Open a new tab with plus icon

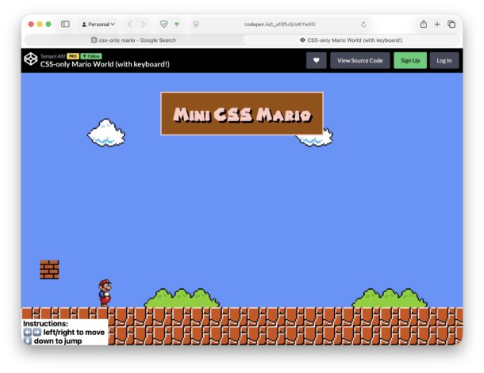click(x=437, y=25)
